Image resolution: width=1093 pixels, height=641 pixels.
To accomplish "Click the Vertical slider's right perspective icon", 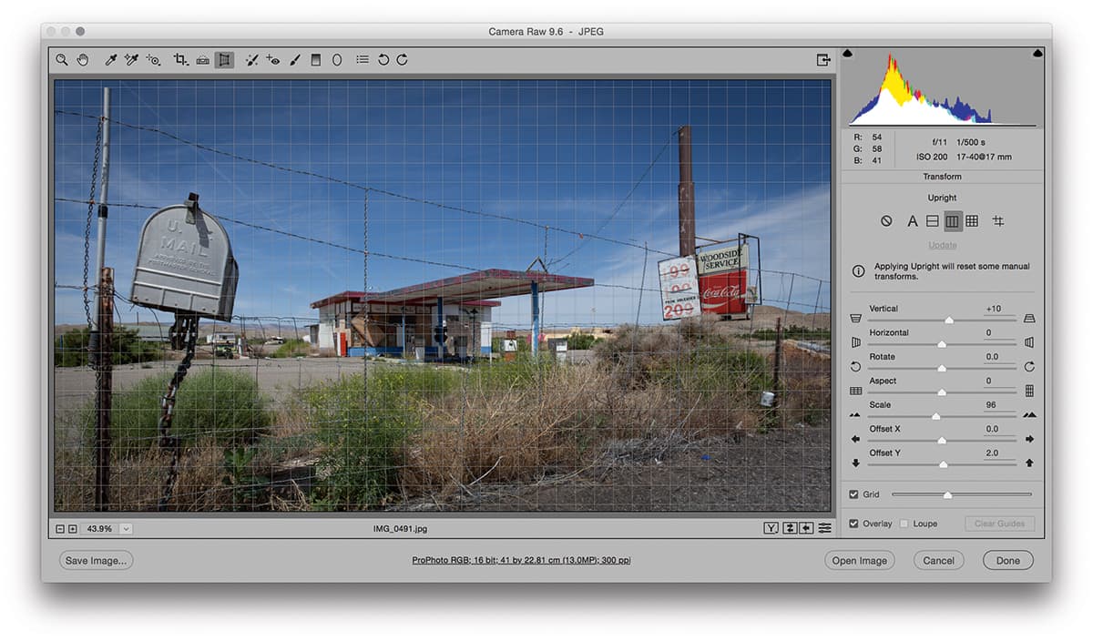I will pos(1029,320).
